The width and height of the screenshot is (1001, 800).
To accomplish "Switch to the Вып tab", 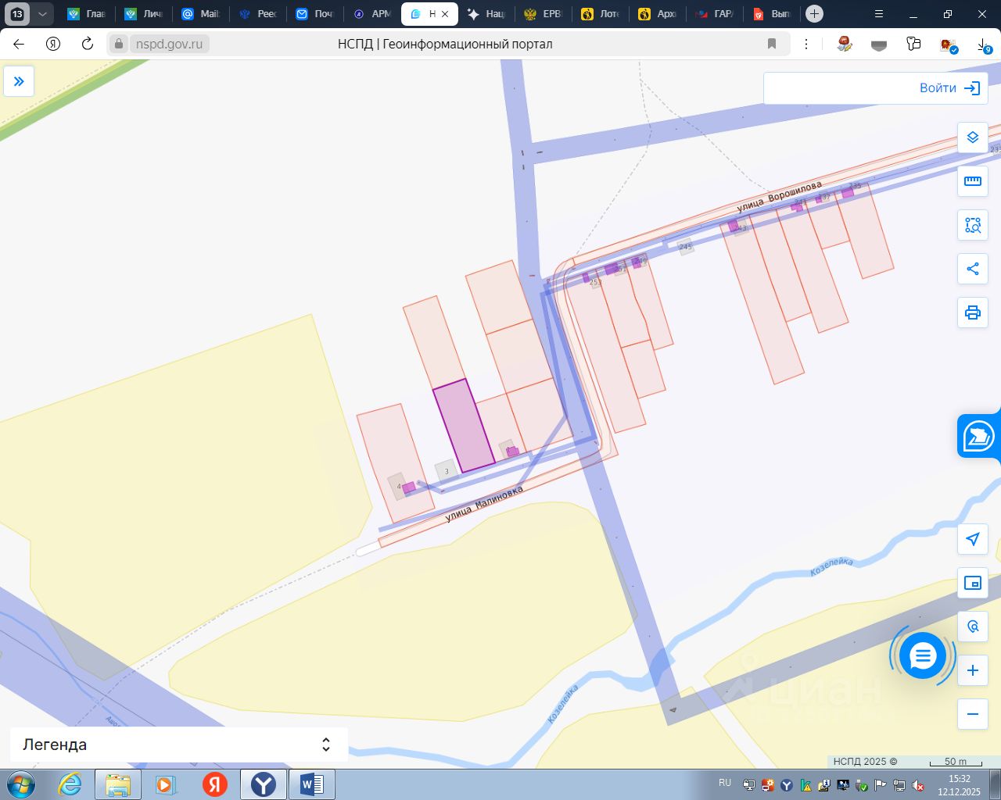I will (x=772, y=14).
